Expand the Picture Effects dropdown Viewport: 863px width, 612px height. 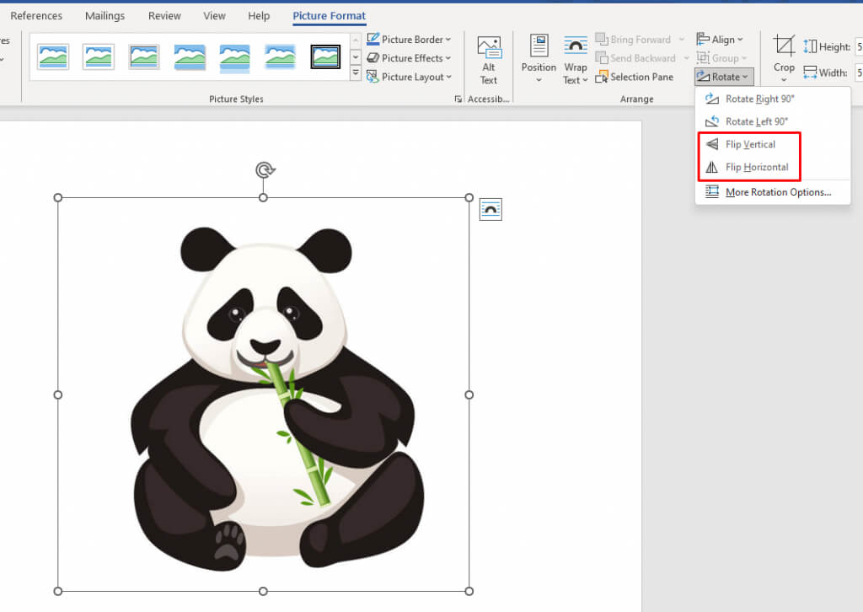410,58
